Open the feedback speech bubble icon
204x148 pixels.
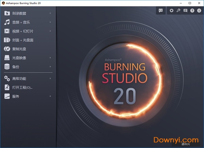161,11
